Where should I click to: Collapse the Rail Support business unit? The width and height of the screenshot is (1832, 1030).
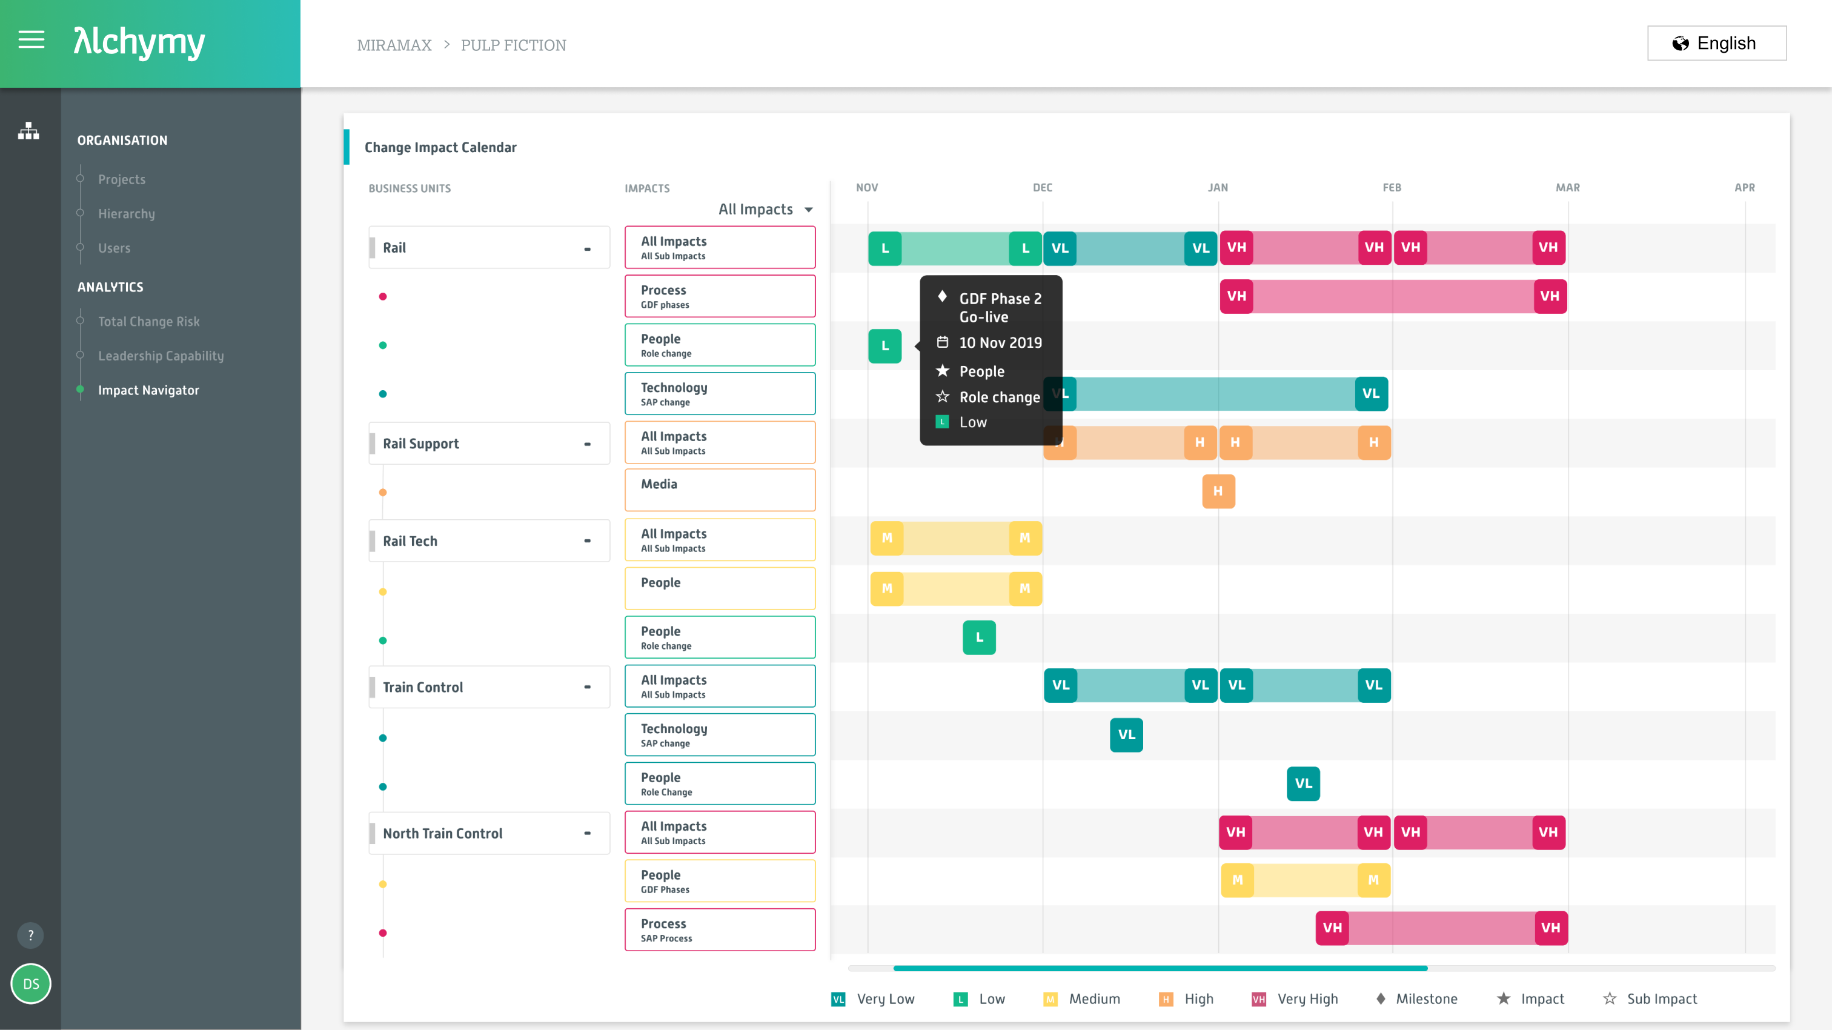(588, 444)
